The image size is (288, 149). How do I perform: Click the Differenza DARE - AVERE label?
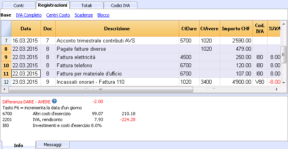(26, 102)
